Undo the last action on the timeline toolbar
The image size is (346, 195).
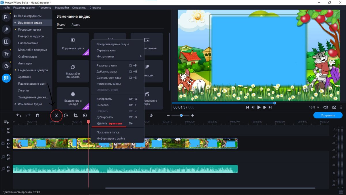[x=19, y=116]
